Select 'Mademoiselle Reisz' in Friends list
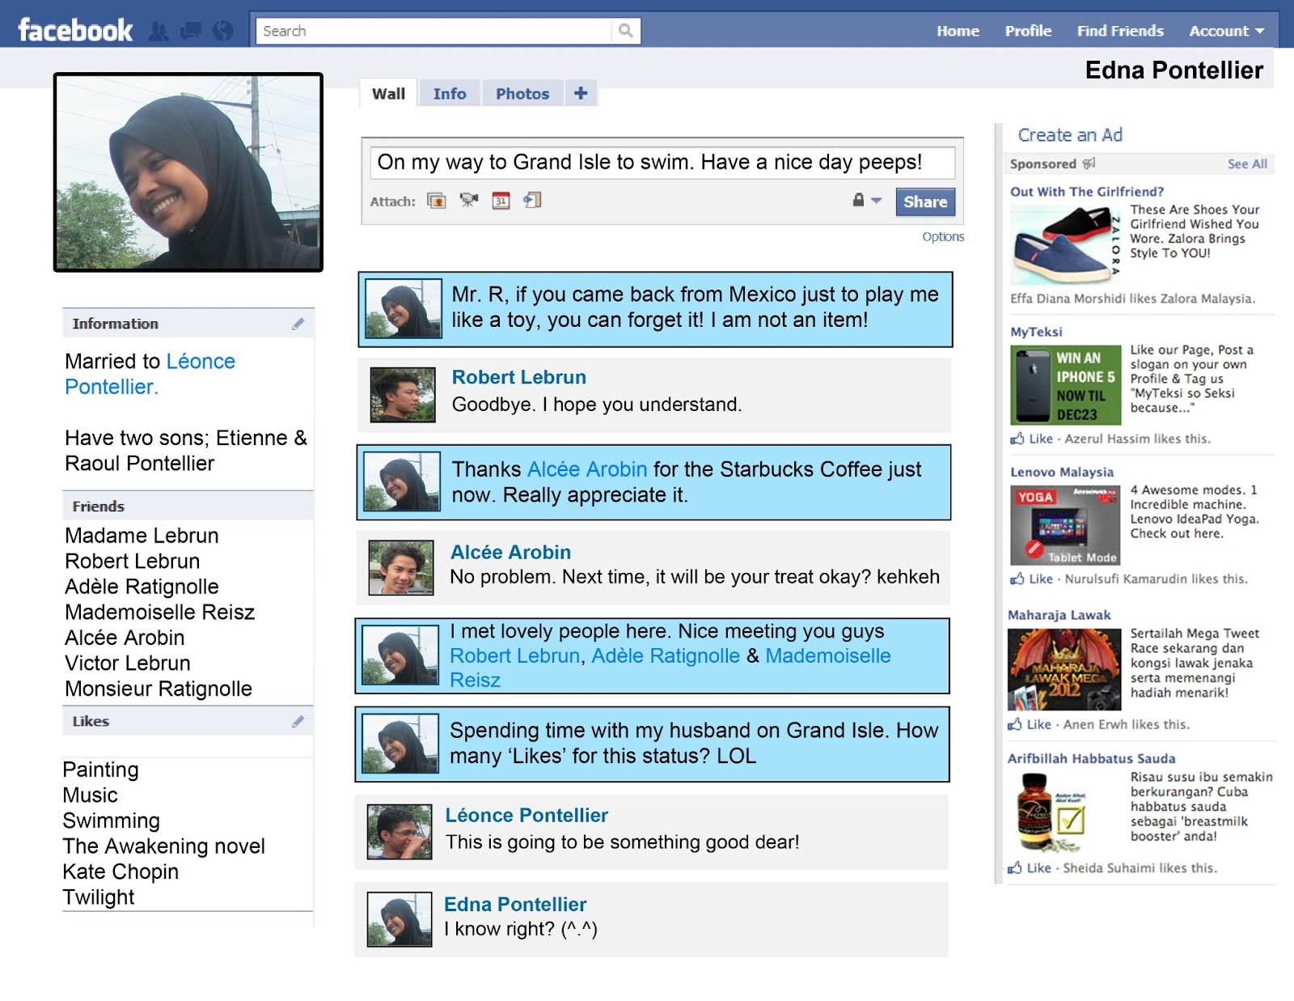This screenshot has width=1294, height=1001. (x=160, y=612)
